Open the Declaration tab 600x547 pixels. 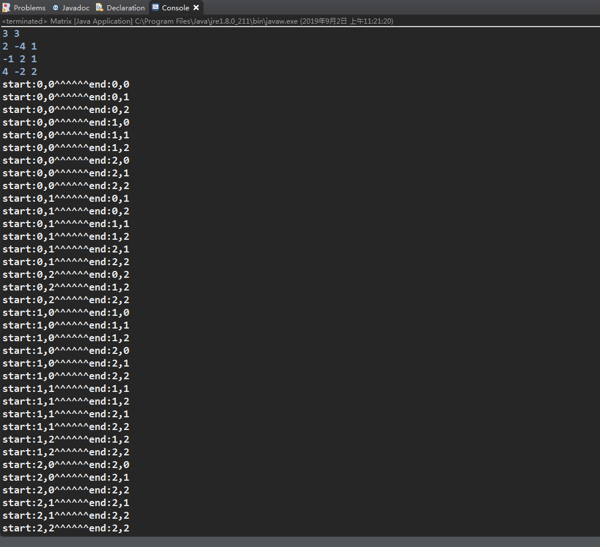[x=121, y=7]
